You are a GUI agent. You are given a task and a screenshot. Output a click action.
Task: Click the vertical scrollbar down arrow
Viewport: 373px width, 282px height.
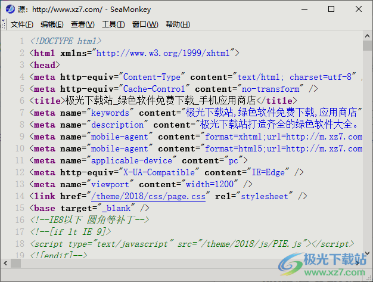[x=367, y=253]
